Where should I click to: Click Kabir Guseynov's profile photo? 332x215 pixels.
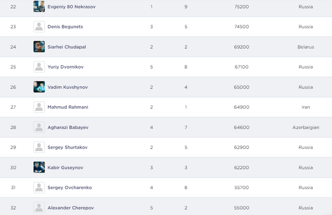(x=39, y=168)
